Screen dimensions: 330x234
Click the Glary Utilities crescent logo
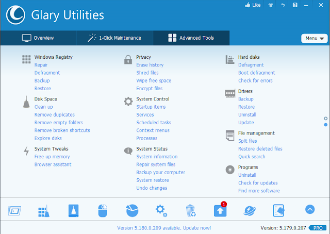pos(15,15)
